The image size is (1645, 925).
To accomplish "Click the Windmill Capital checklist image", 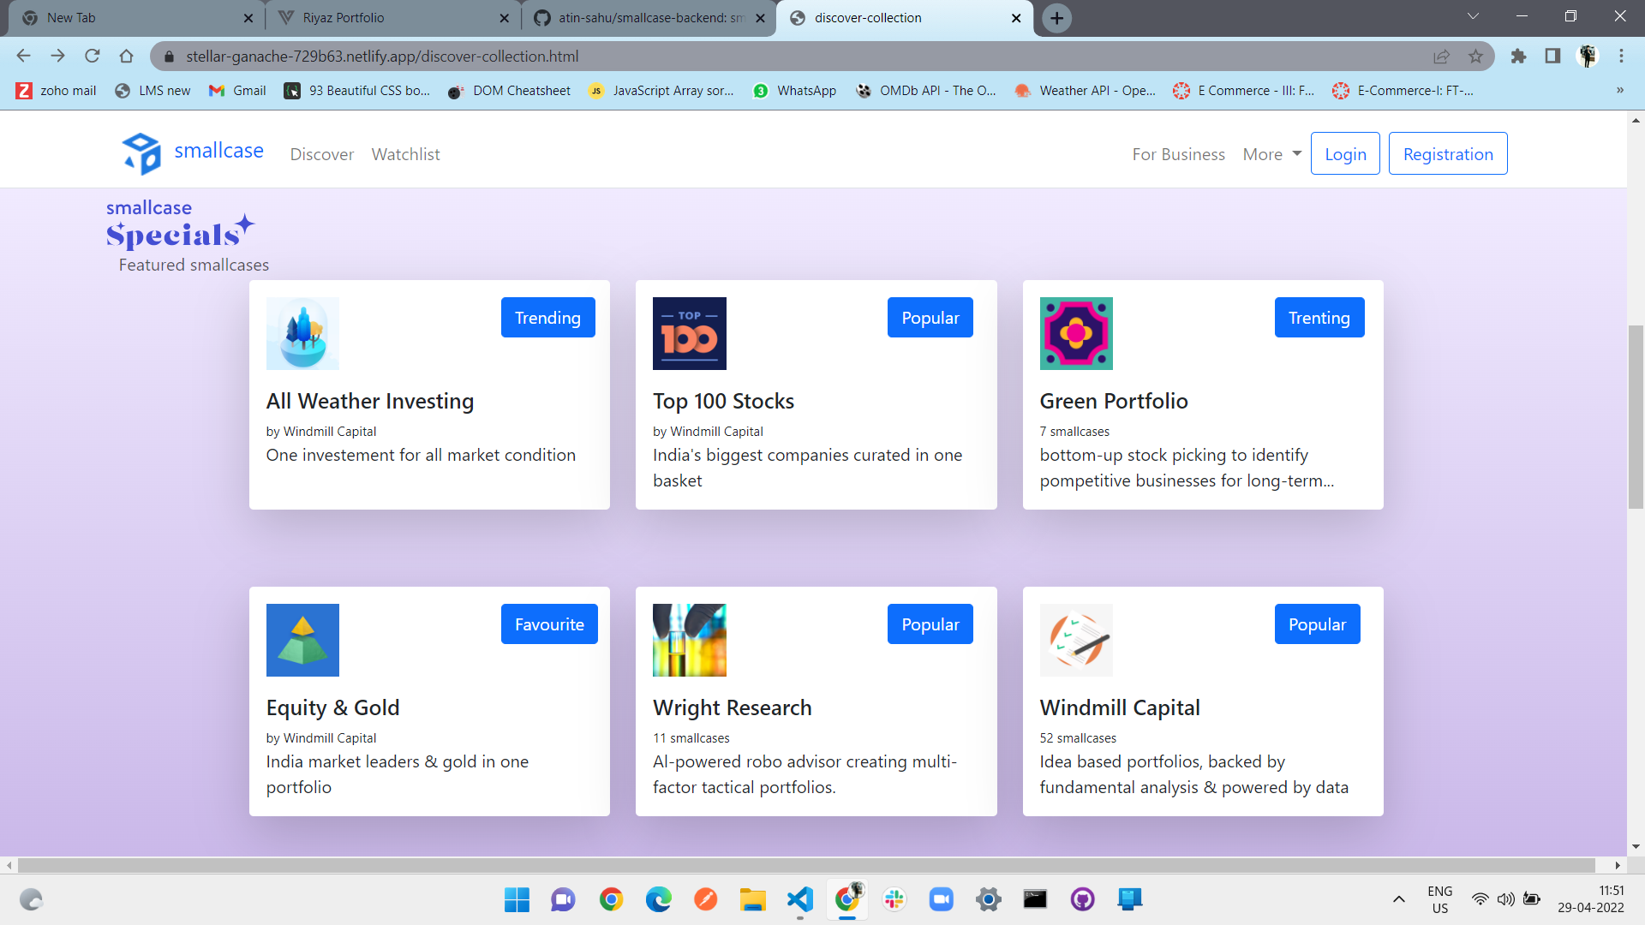I will pos(1076,640).
